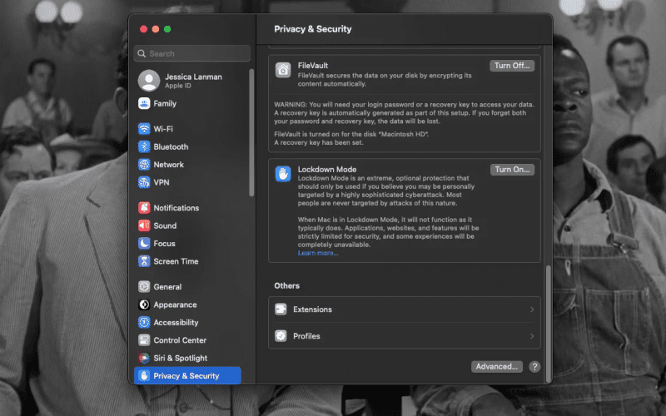666x416 pixels.
Task: Click the Privacy & Security hand icon
Action: click(144, 376)
